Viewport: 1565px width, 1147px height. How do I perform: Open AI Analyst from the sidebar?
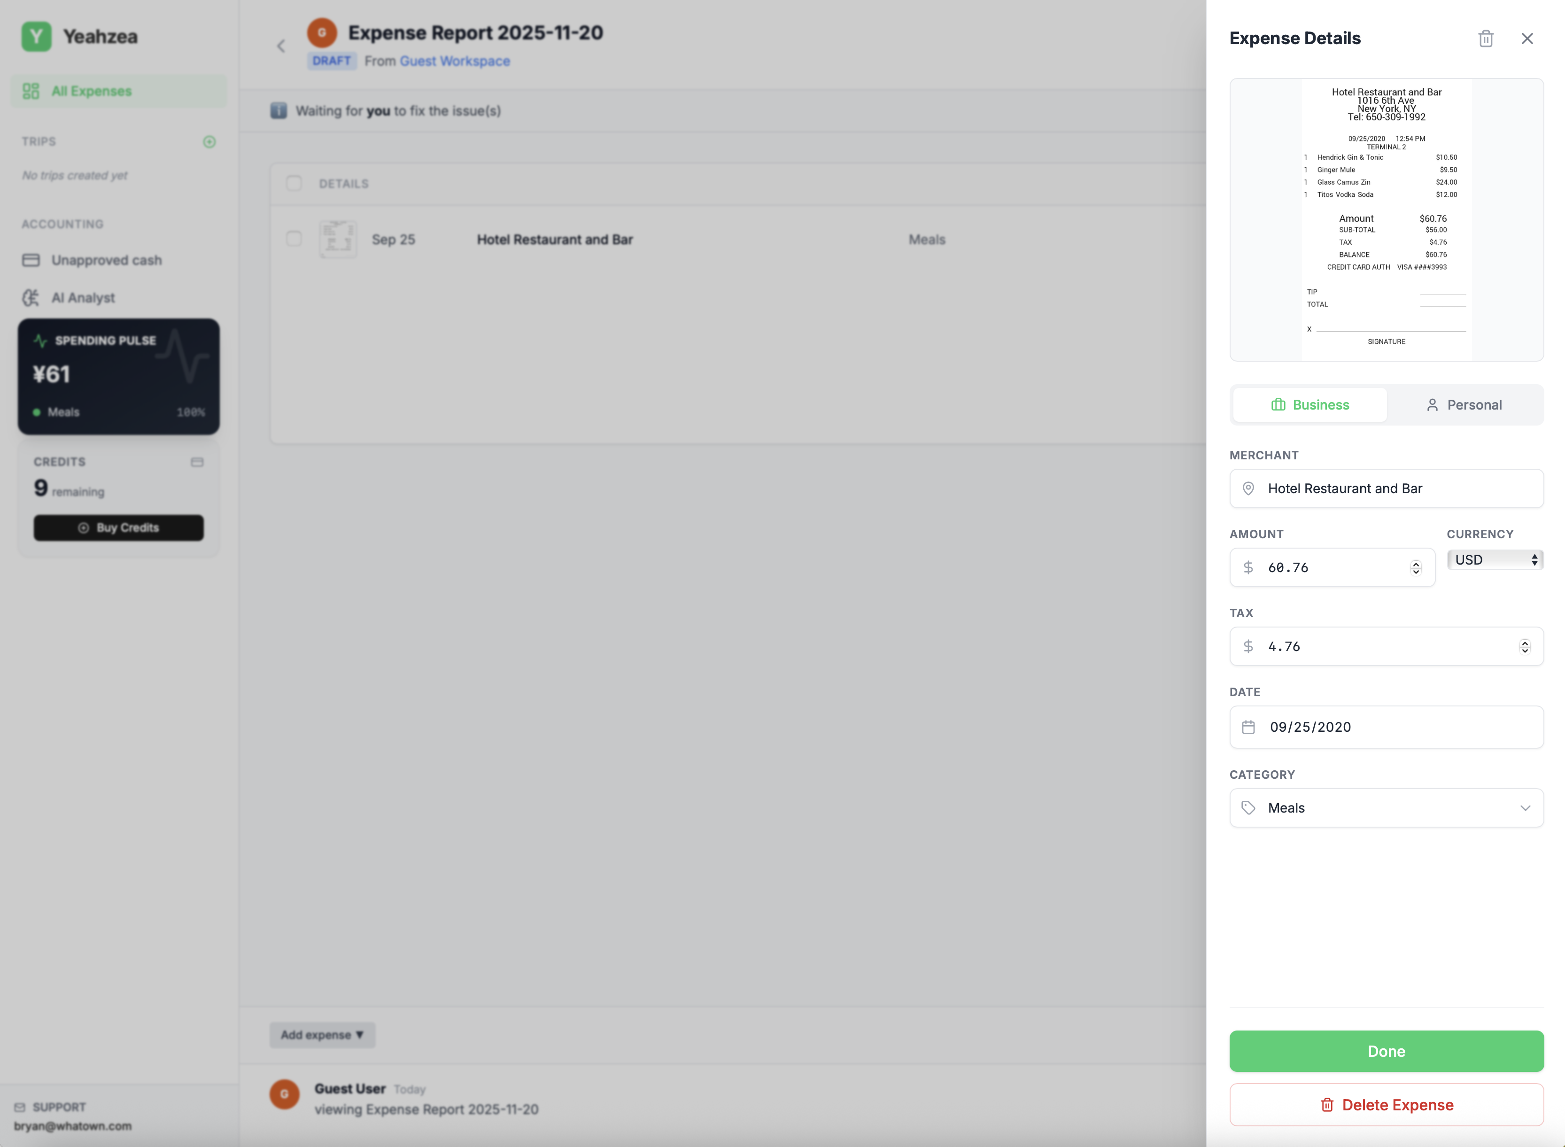click(83, 297)
